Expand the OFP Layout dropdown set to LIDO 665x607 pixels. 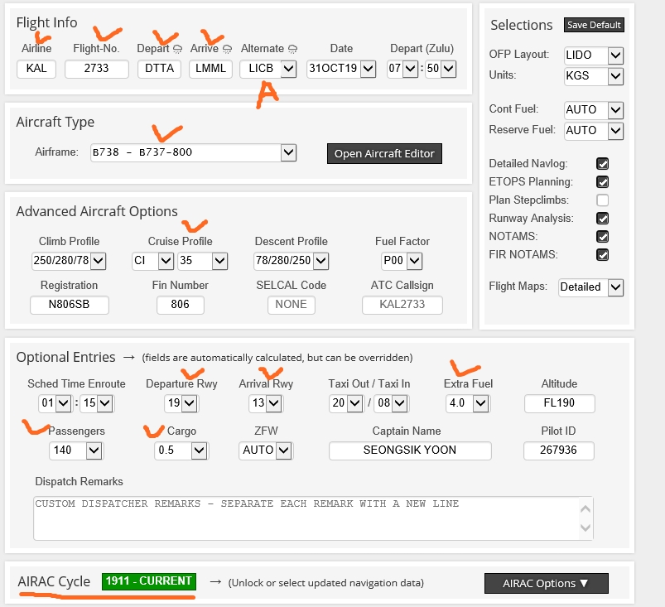[593, 55]
